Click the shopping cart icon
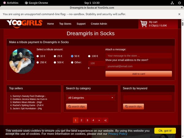184x138 pixels. 144,24
